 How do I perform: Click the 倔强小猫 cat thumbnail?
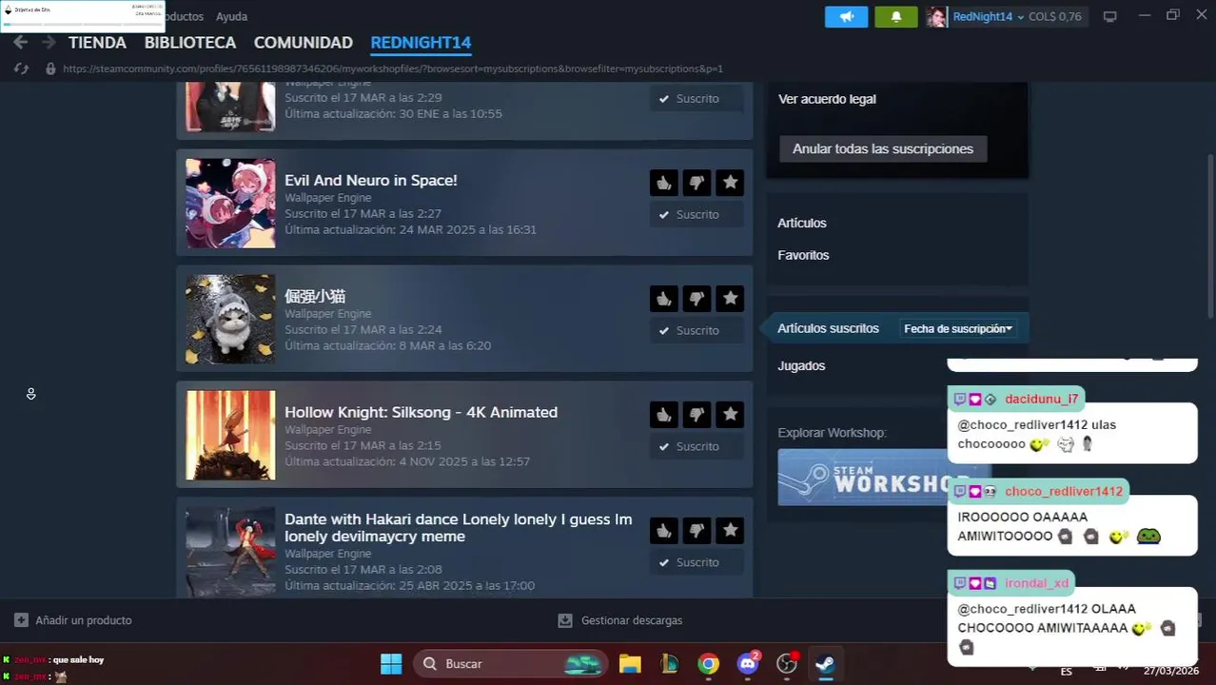pyautogui.click(x=230, y=320)
